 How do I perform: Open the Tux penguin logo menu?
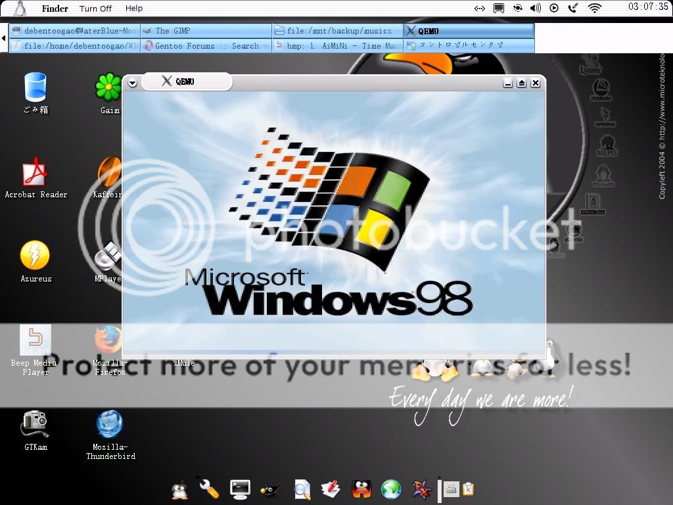pyautogui.click(x=20, y=8)
